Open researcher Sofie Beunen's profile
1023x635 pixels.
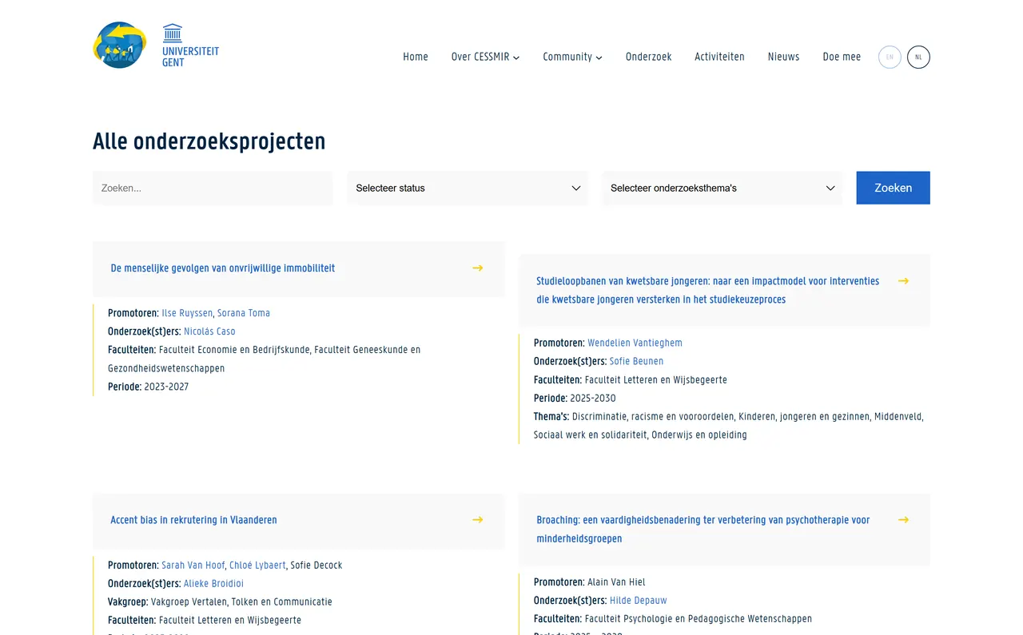pyautogui.click(x=636, y=362)
